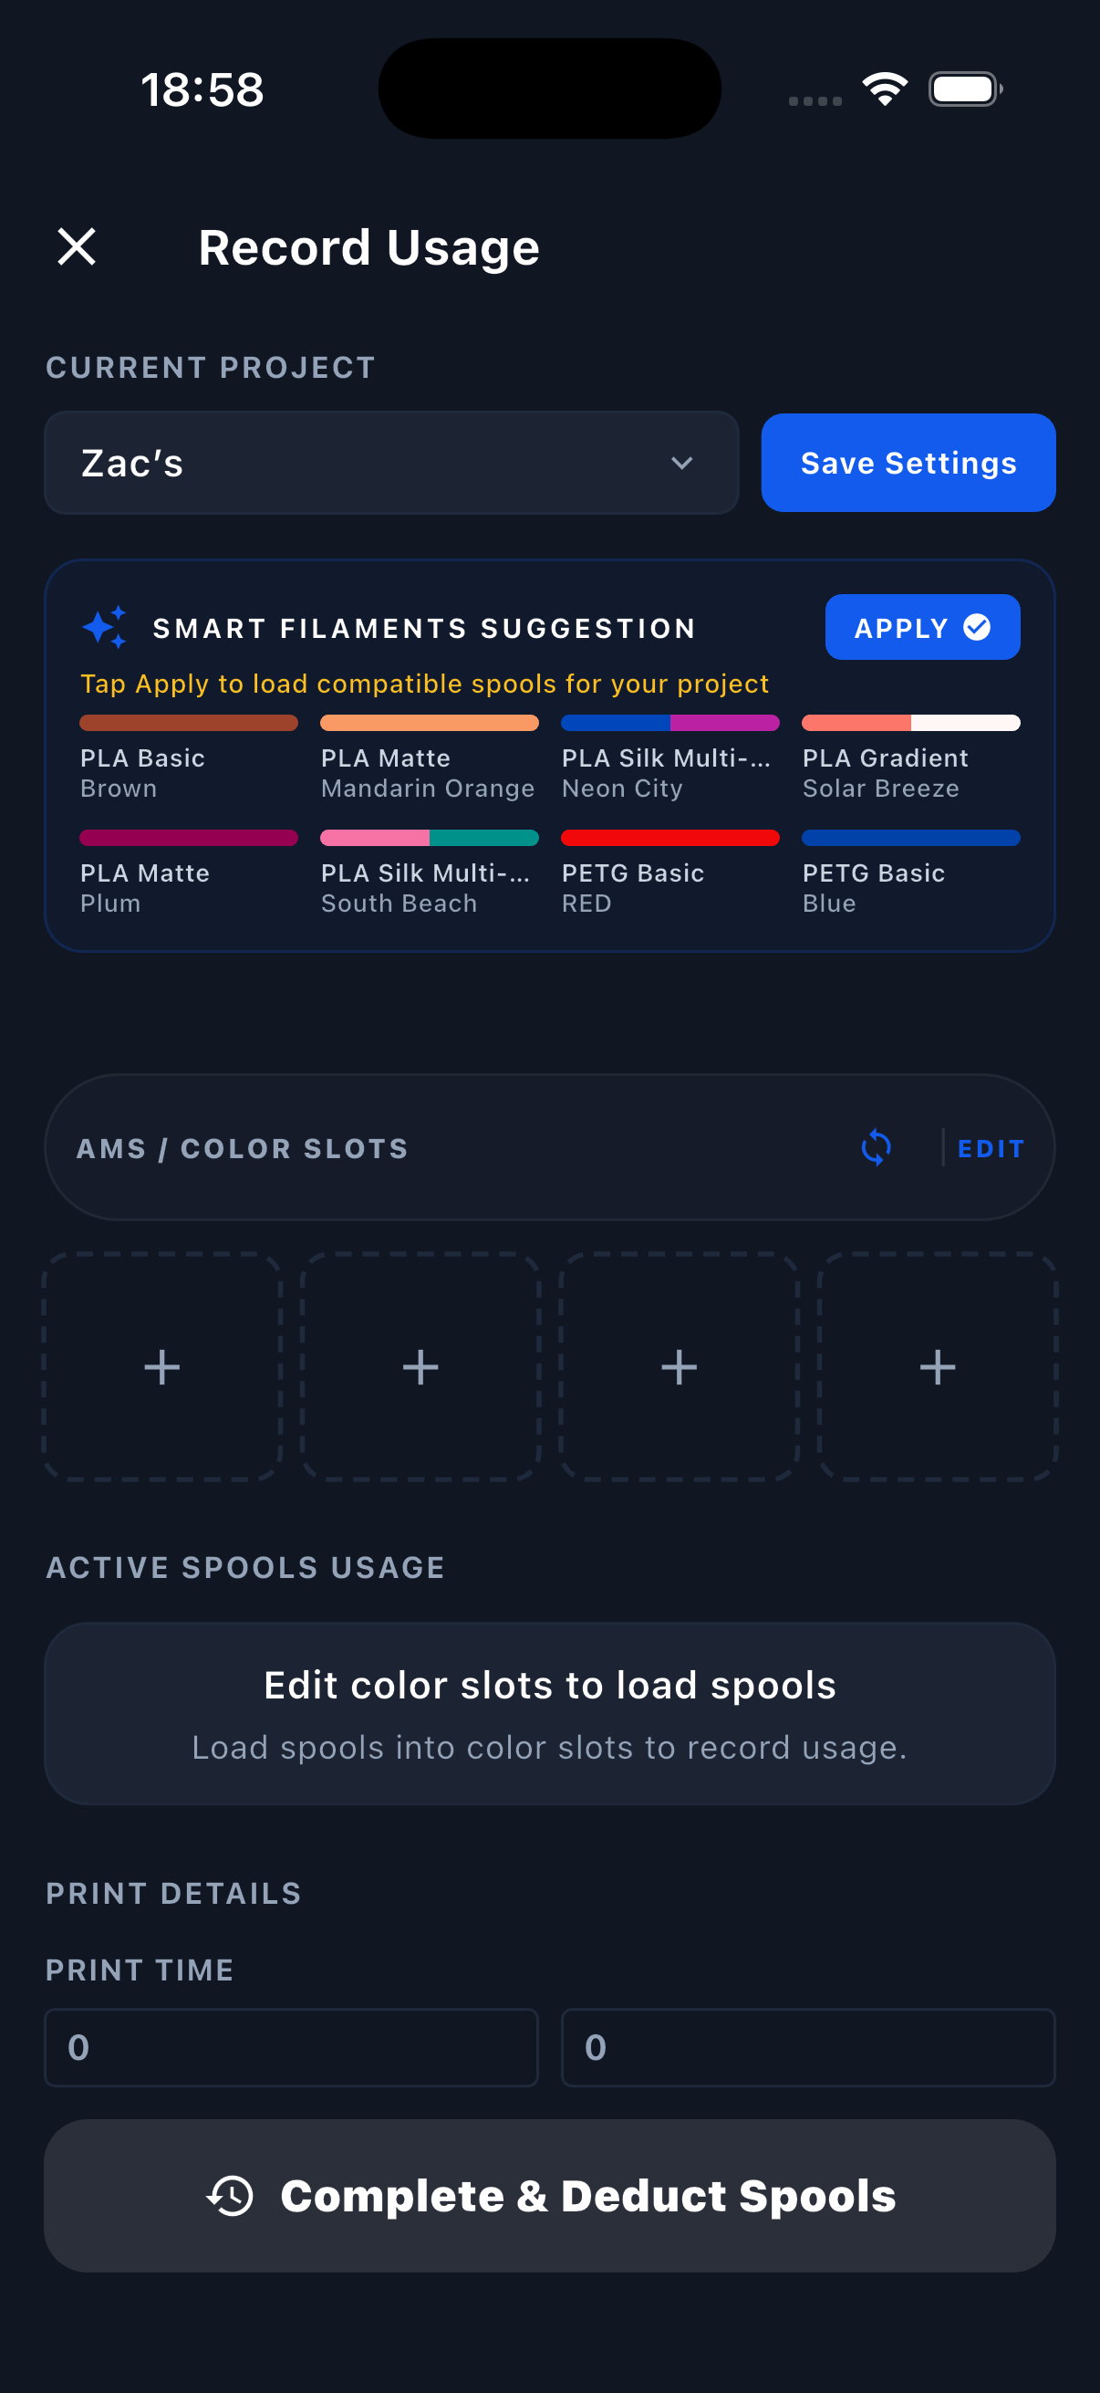Screen dimensions: 1100x2393
Task: Tap the sparkle icon beside Smart Filaments Suggestion
Action: click(x=105, y=628)
